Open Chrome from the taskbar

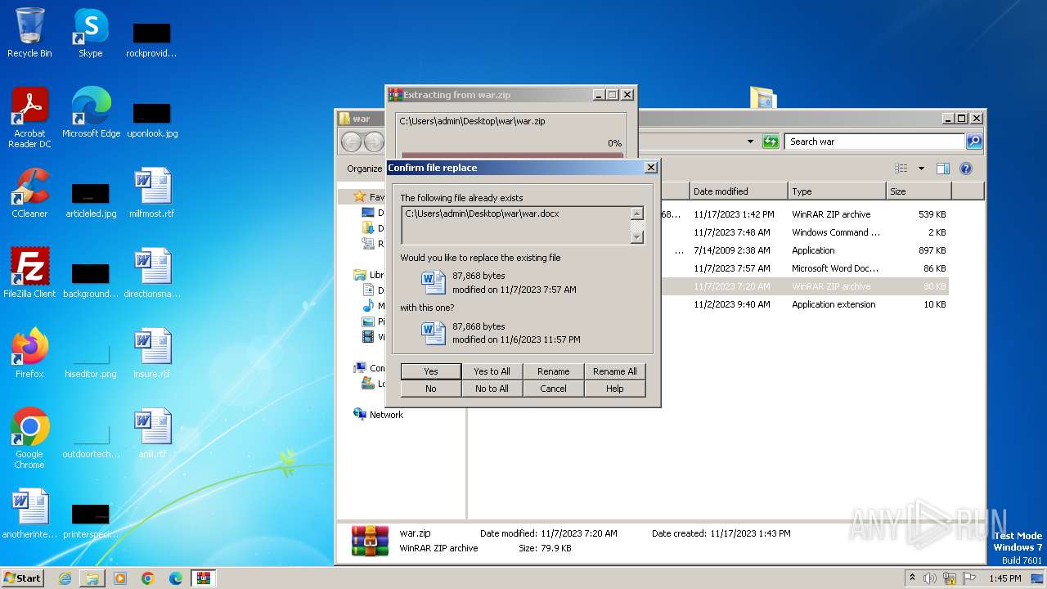point(148,578)
